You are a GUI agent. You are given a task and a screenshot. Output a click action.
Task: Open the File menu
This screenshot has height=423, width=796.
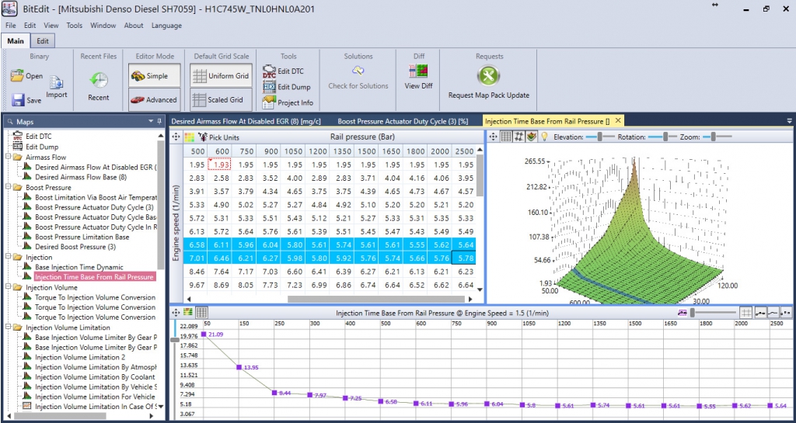click(x=11, y=26)
